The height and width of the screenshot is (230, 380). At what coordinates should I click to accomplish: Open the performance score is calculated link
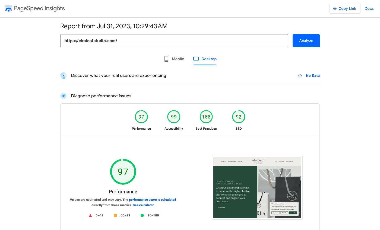pyautogui.click(x=152, y=200)
